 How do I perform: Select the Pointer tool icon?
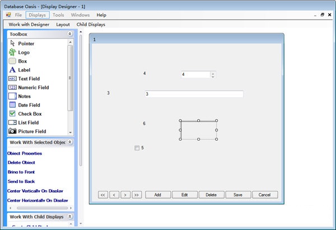tap(12, 44)
